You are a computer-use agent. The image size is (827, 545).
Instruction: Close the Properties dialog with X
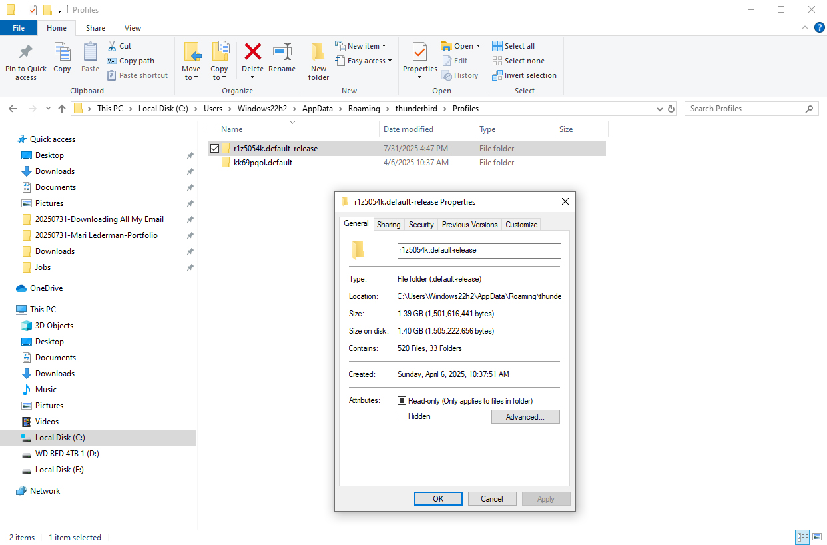click(565, 201)
